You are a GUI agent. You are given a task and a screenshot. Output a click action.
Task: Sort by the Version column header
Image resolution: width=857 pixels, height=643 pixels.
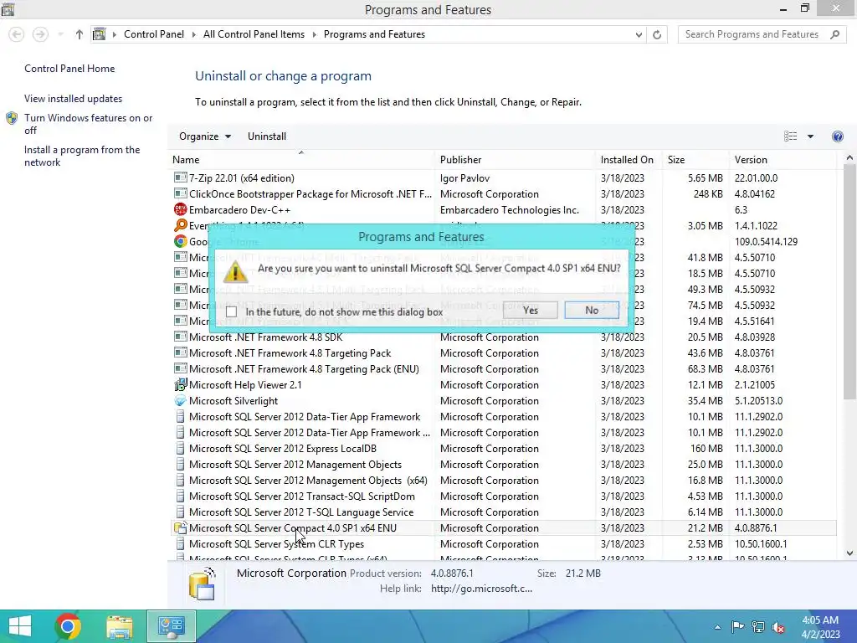pyautogui.click(x=783, y=160)
